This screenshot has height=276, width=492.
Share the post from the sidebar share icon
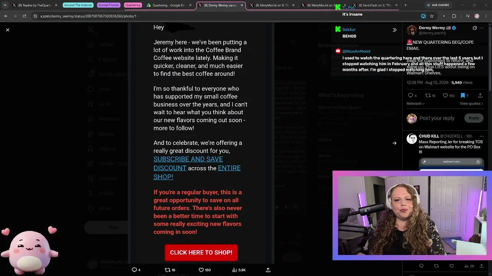tap(480, 95)
